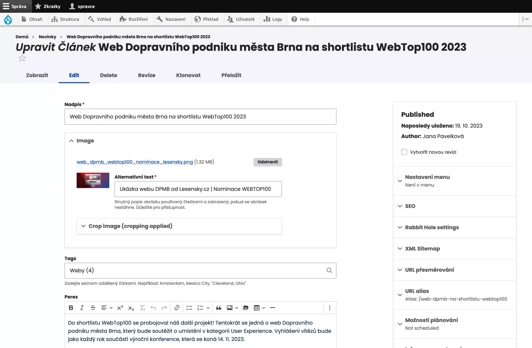Expand the SEO section
The width and height of the screenshot is (532, 348).
(455, 206)
